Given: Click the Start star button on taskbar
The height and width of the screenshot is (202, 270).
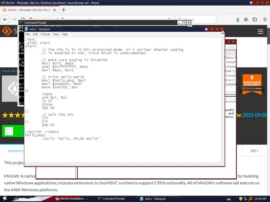Looking at the screenshot, I should [x=5, y=199].
